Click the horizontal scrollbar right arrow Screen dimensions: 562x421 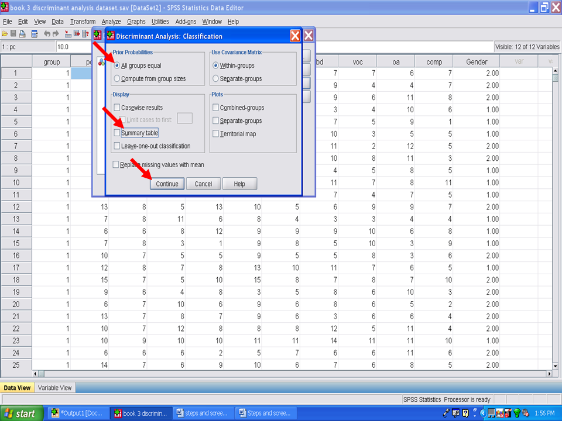pos(549,374)
